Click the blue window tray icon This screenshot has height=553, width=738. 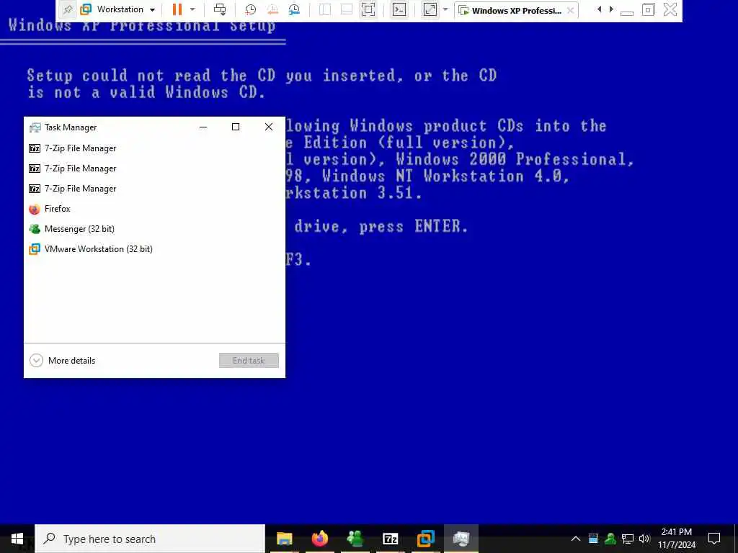(593, 539)
